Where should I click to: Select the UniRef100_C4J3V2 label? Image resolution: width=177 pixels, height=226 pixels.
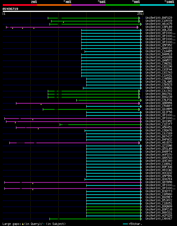tap(159, 91)
